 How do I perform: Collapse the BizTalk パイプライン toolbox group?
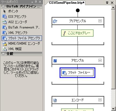3,6
